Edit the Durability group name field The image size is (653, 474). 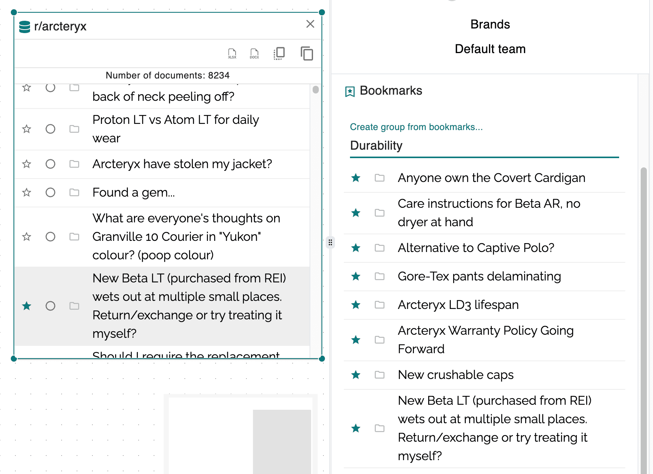coord(484,146)
